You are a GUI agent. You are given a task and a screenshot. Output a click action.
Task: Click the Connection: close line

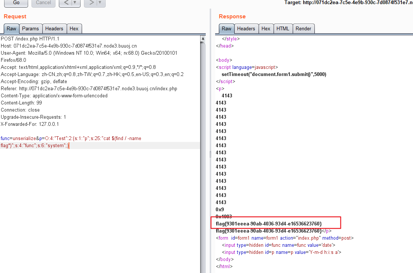pyautogui.click(x=20, y=110)
